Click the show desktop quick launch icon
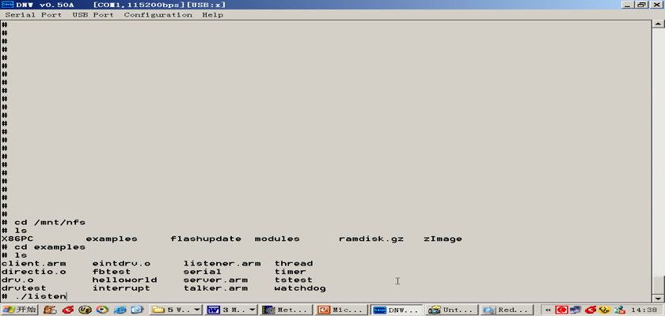Screen dimensions: 665x316 137,310
